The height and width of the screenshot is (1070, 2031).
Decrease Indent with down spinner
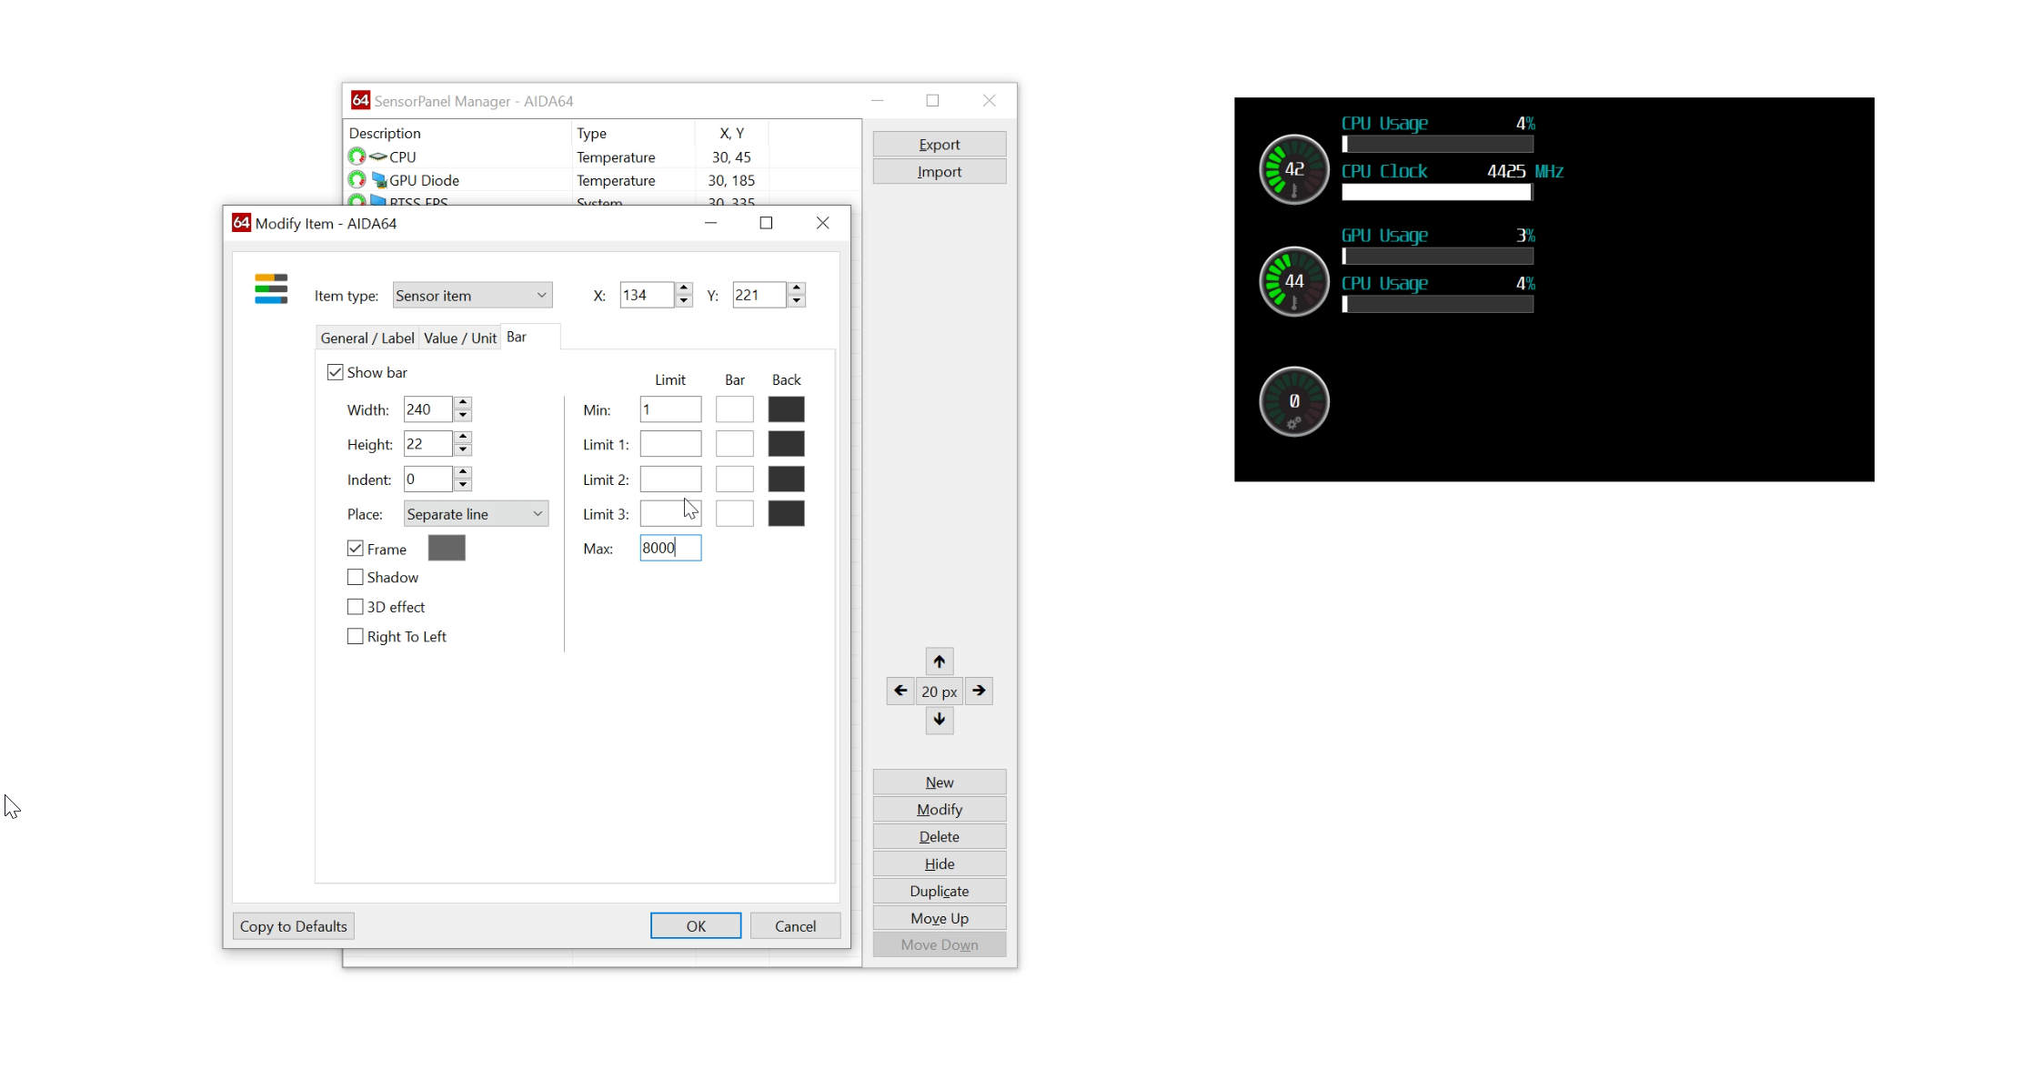point(463,485)
